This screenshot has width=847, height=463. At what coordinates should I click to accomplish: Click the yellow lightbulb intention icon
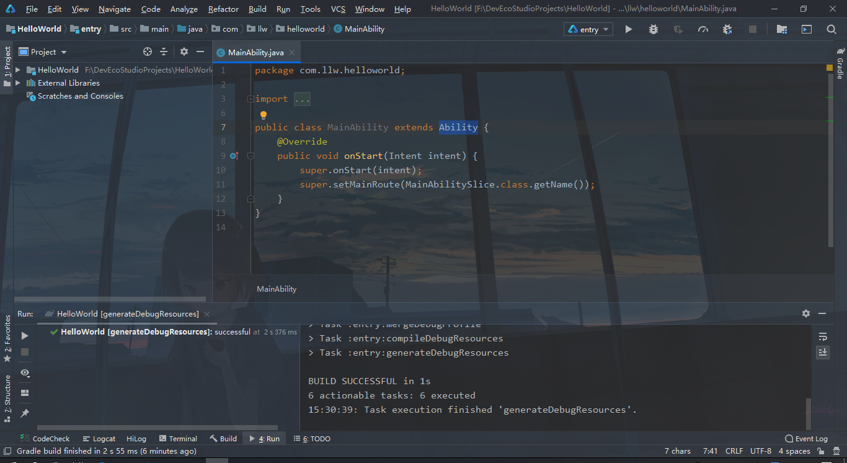pos(263,115)
